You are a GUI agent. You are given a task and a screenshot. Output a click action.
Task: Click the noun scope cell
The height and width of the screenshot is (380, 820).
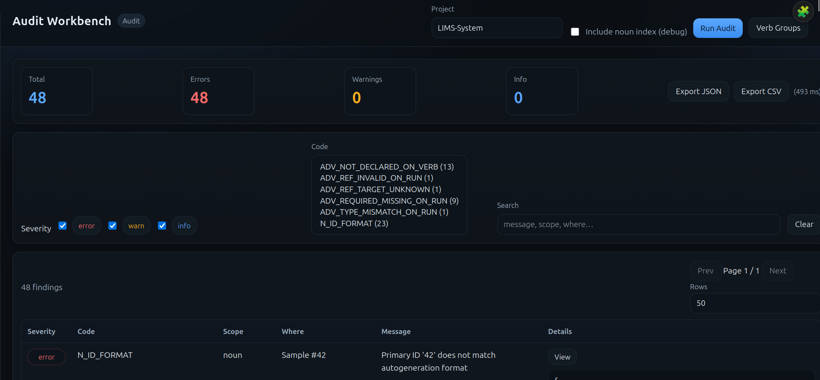point(233,355)
